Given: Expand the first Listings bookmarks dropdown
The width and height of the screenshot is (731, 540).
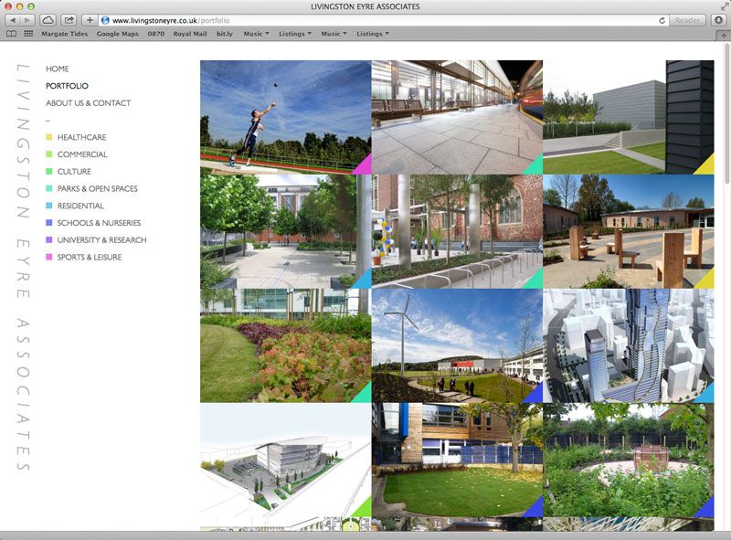Looking at the screenshot, I should click(x=294, y=34).
